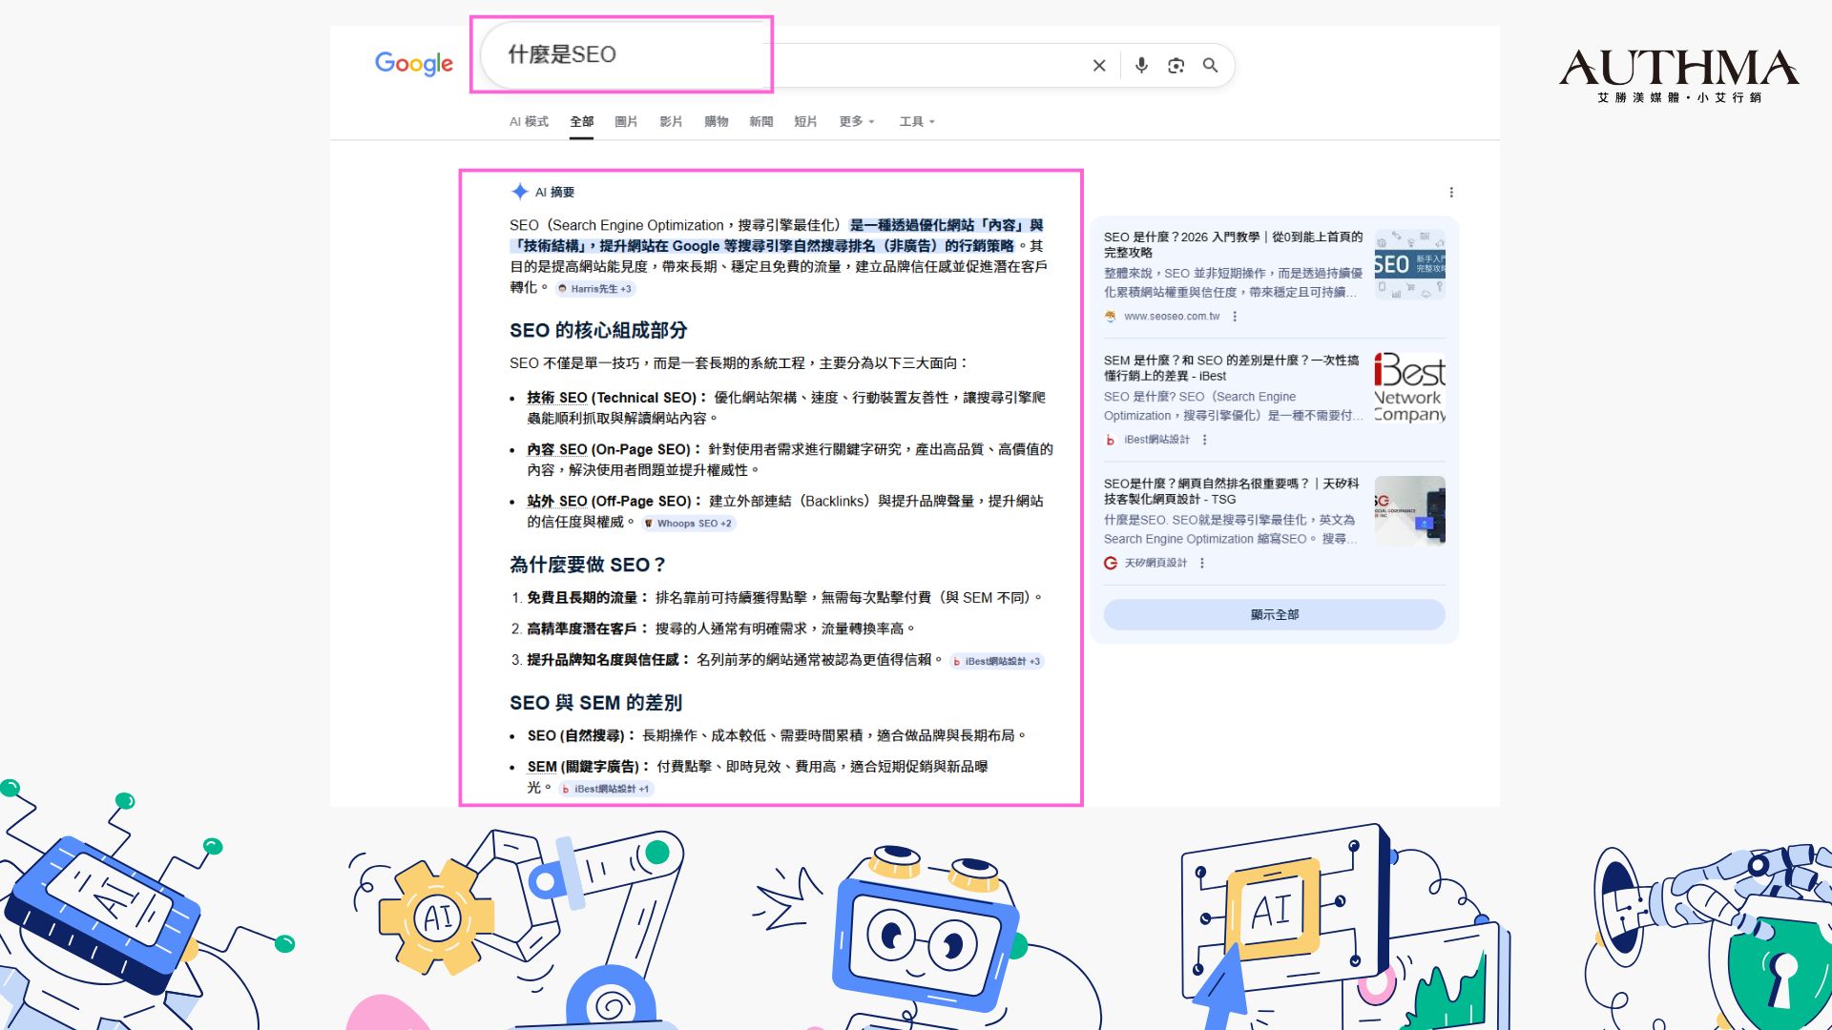This screenshot has width=1832, height=1030.
Task: Open the 短片 tab
Action: point(805,121)
